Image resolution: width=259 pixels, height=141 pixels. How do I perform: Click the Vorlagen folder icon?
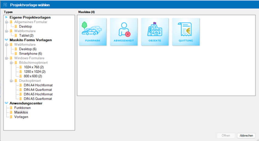(11, 117)
